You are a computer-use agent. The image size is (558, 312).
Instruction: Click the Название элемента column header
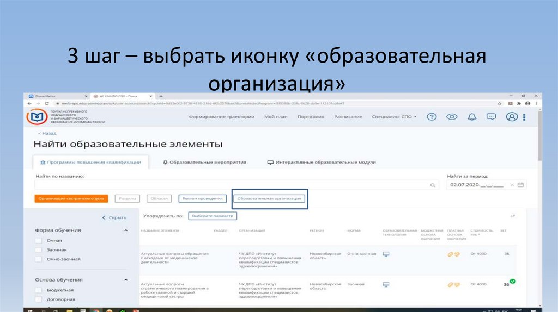160,230
